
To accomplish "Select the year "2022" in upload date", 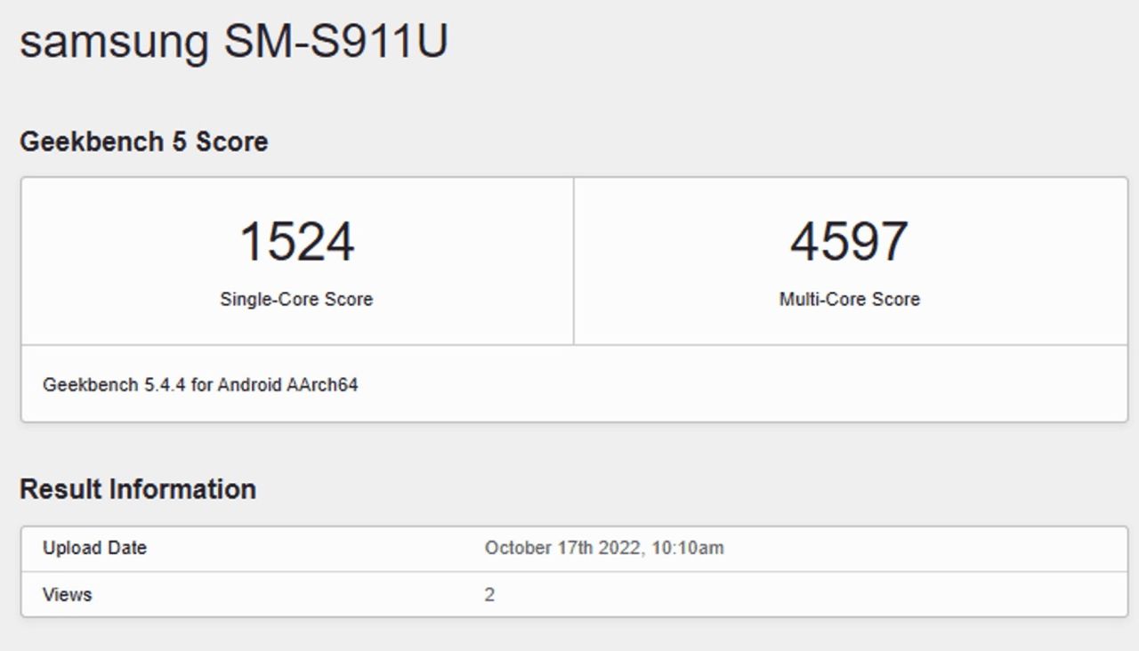I will coord(620,548).
